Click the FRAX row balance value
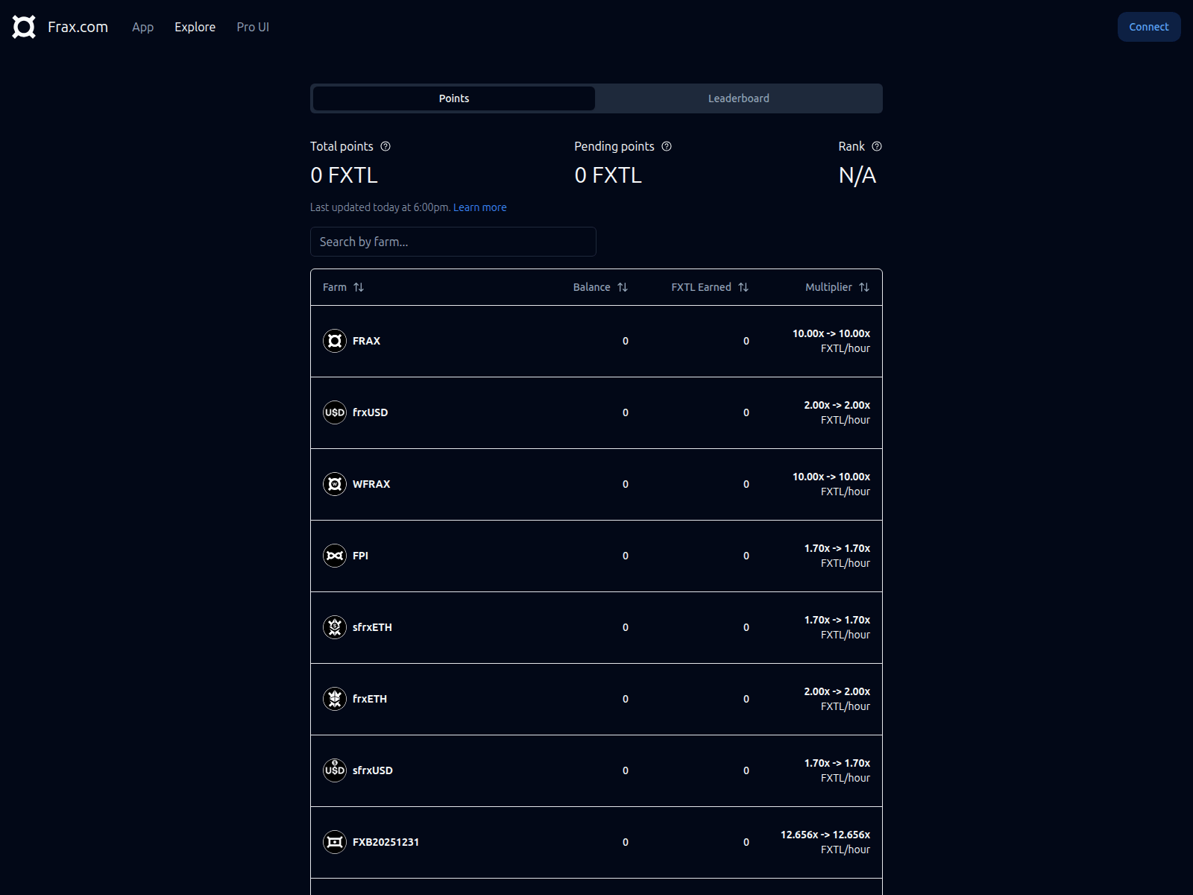This screenshot has width=1193, height=895. point(626,341)
